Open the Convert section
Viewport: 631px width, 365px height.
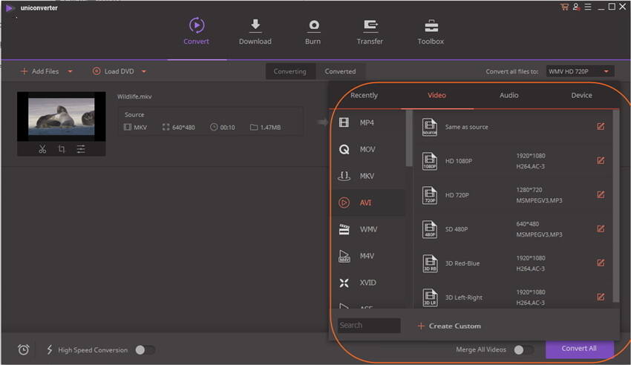[197, 31]
